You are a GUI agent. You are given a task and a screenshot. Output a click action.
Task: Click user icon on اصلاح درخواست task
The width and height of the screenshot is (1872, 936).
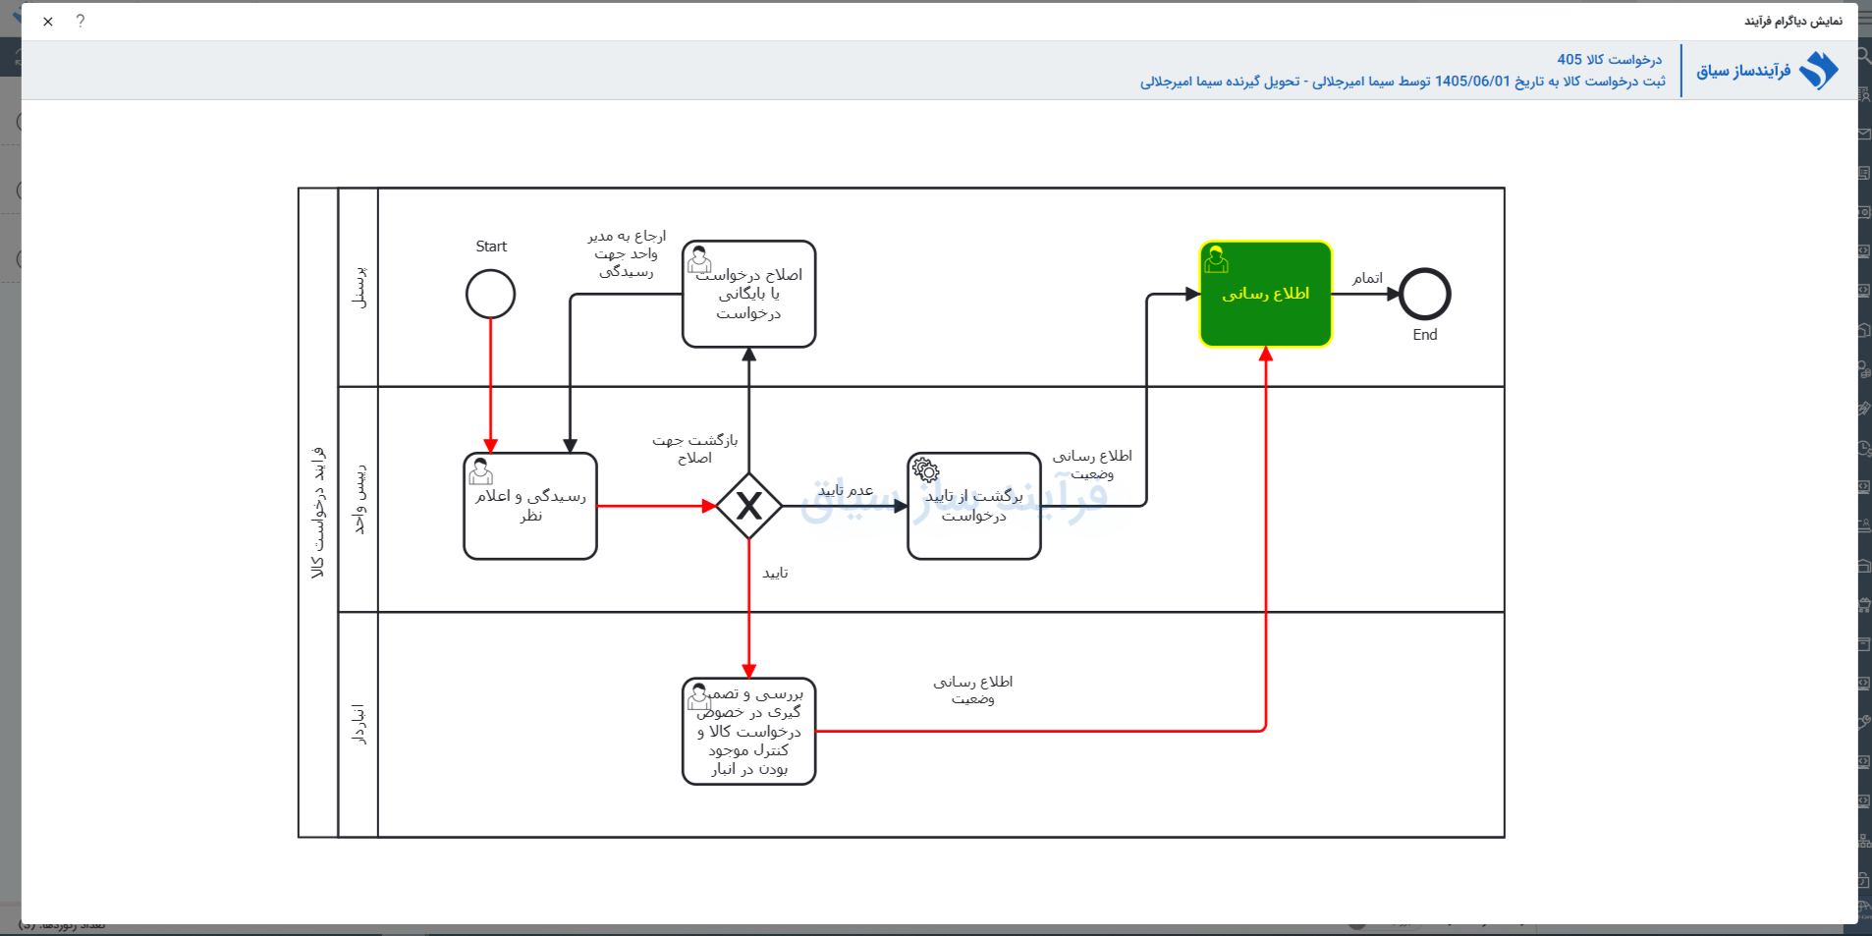pos(699,259)
